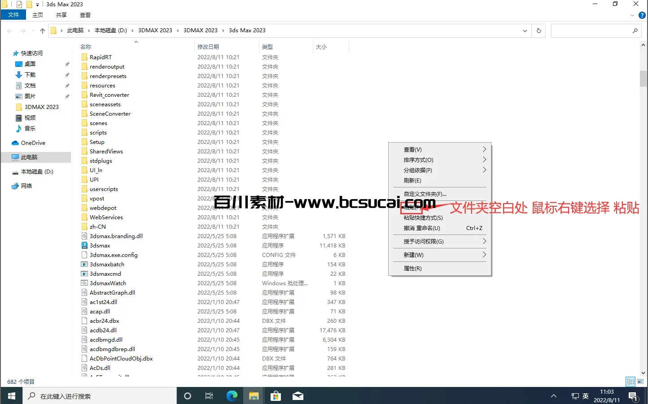Image resolution: width=648 pixels, height=404 pixels.
Task: Open Microsoft Store from taskbar
Action: point(276,396)
